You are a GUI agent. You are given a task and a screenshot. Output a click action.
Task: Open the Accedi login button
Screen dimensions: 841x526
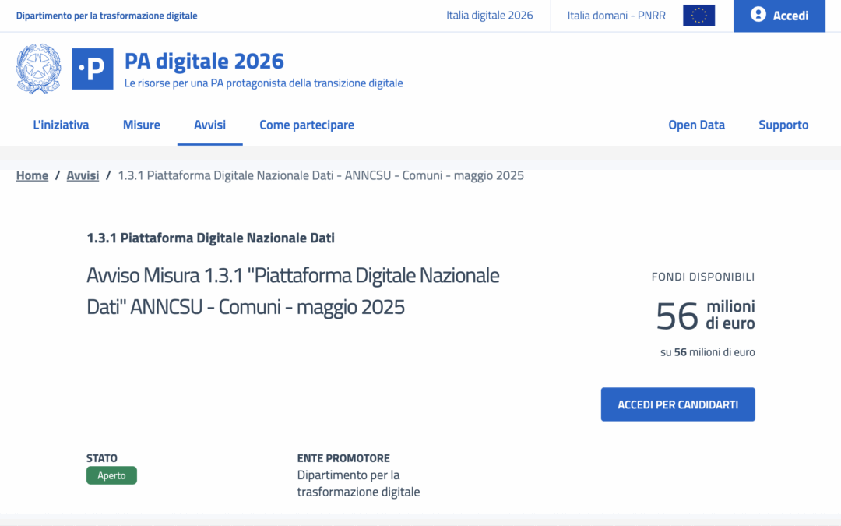pyautogui.click(x=779, y=16)
